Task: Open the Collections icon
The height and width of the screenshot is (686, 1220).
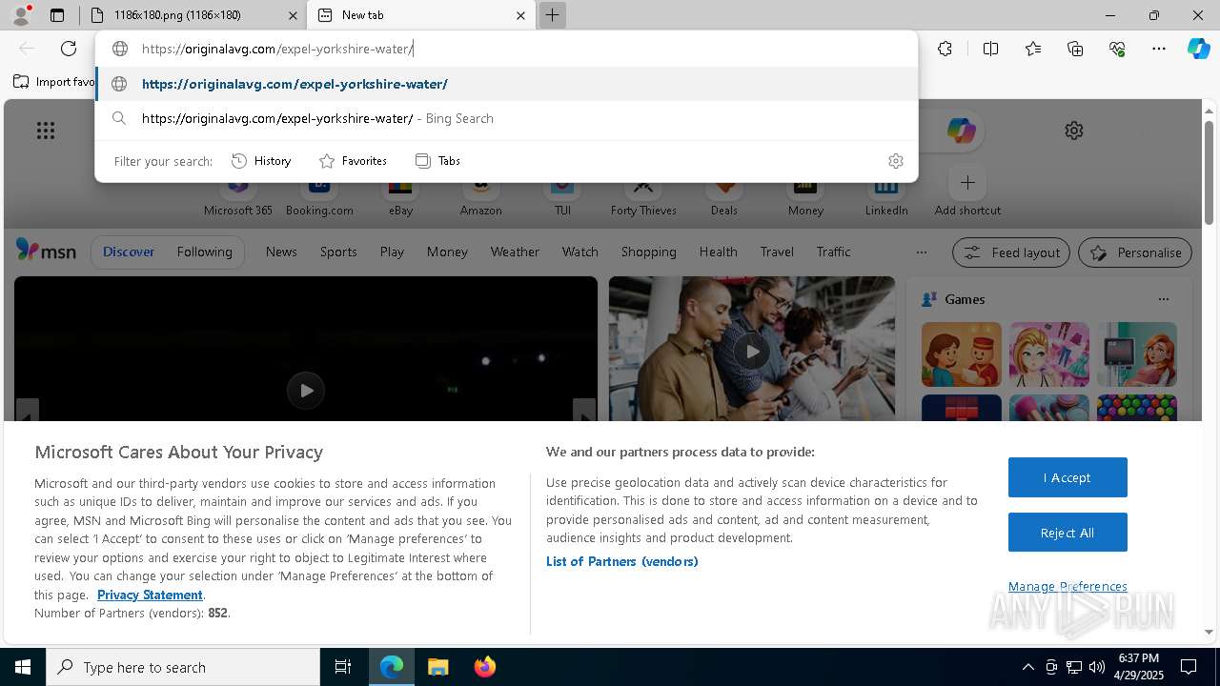Action: pos(1075,49)
